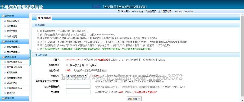Click the book icon beside 自动生成防伪码
This screenshot has width=244, height=102.
click(5, 62)
